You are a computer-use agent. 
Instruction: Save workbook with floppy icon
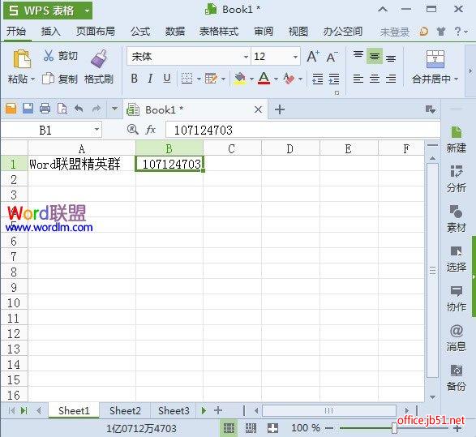(x=28, y=109)
